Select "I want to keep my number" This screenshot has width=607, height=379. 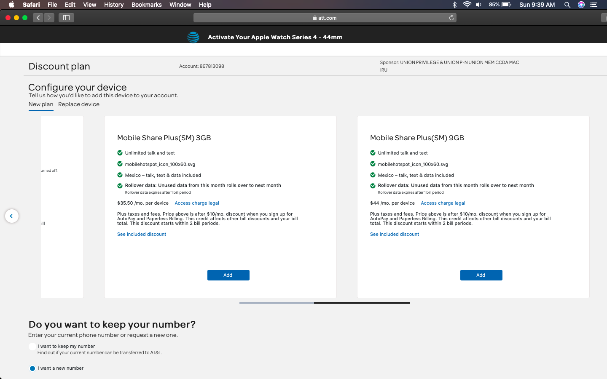point(32,347)
